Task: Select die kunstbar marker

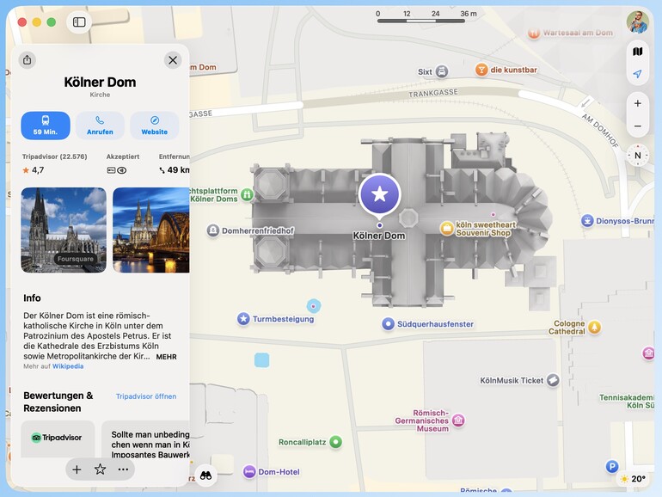Action: tap(481, 70)
